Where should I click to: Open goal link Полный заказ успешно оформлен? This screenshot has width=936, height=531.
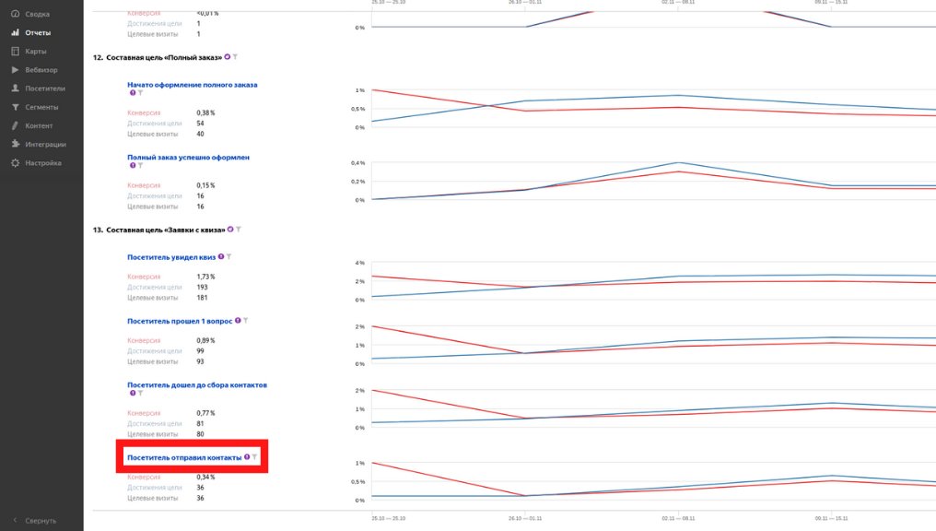click(188, 157)
